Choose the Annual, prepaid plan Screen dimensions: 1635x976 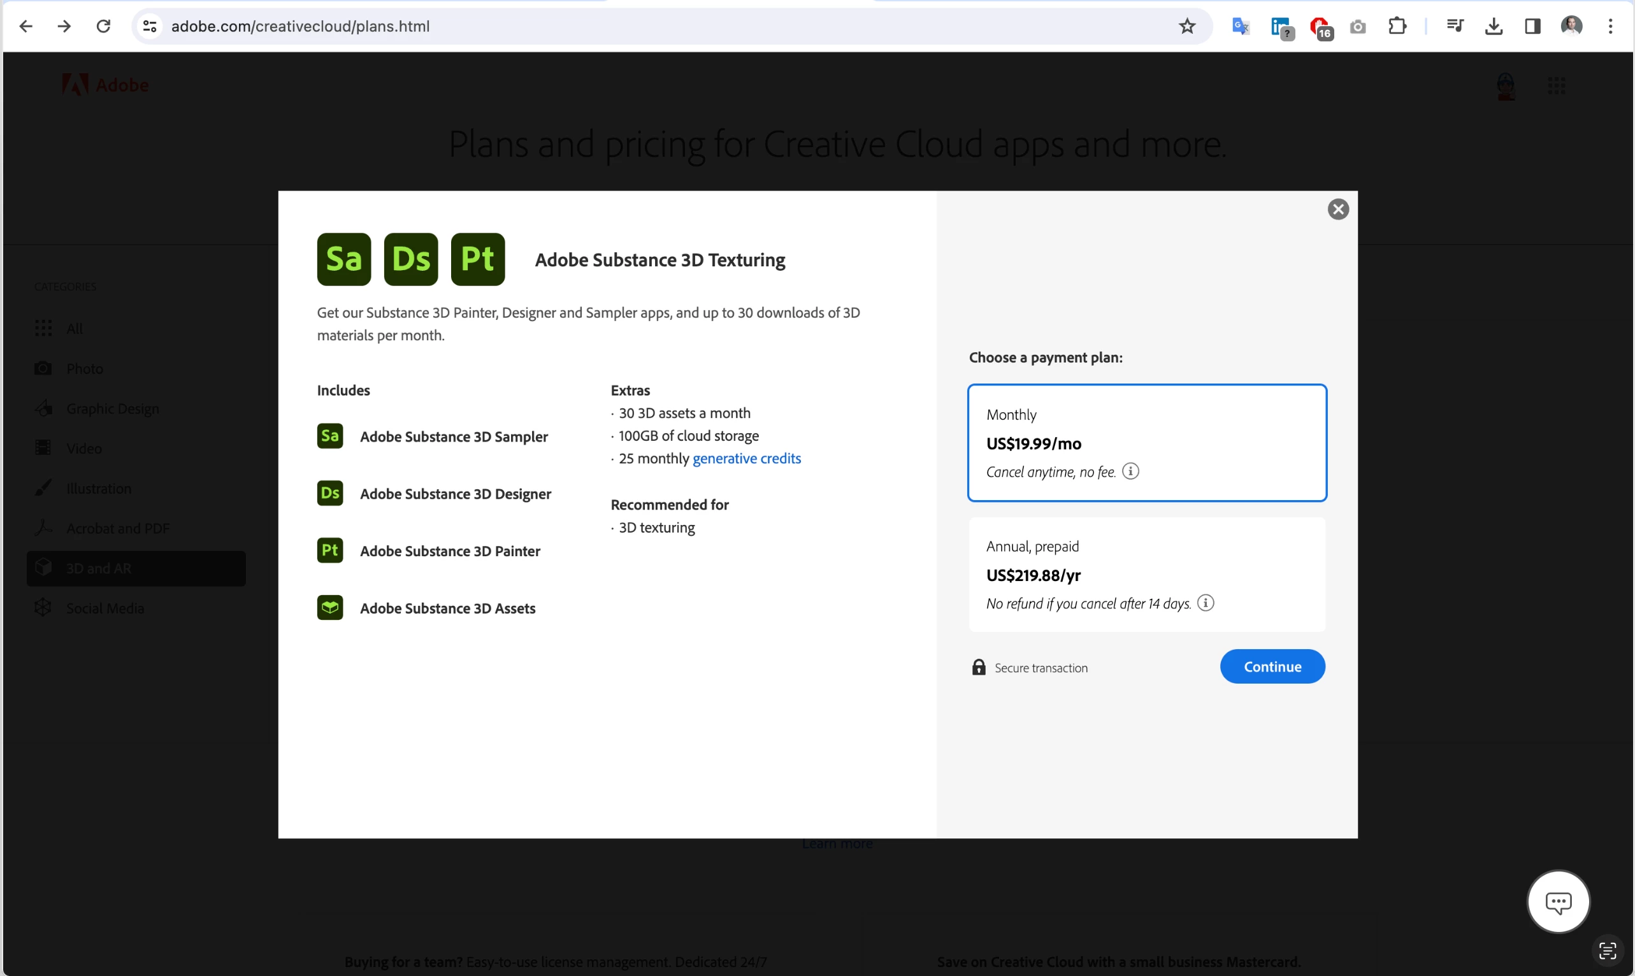tap(1146, 573)
